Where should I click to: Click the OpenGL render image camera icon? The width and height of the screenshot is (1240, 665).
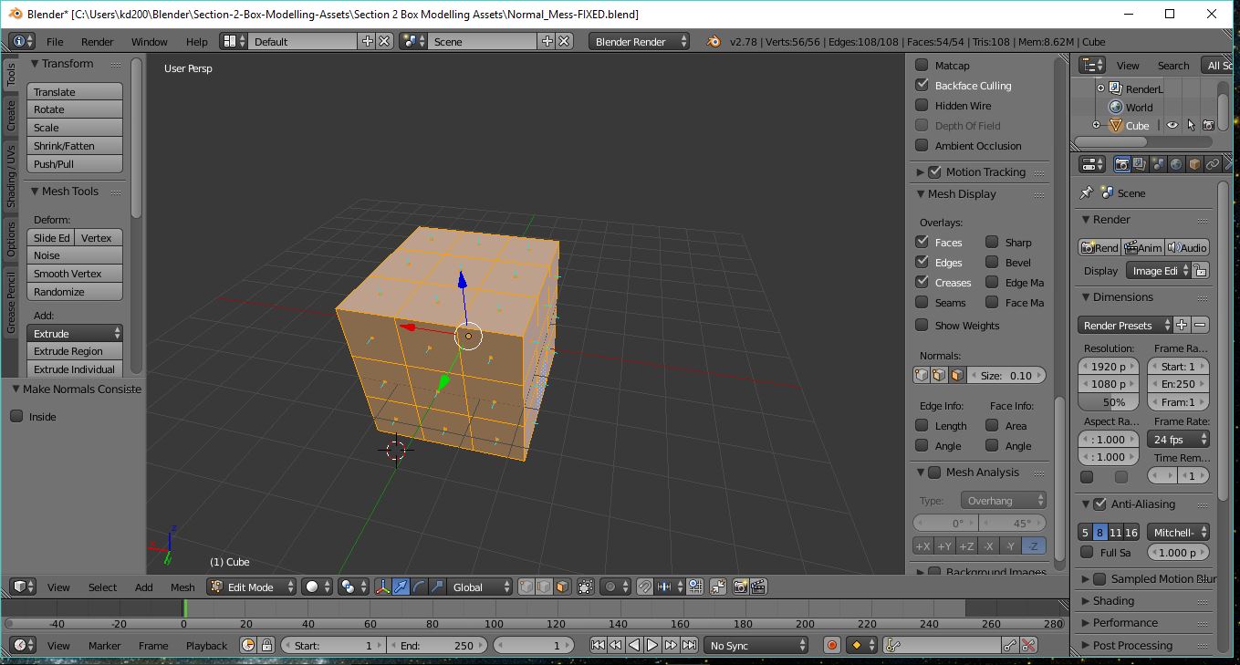[x=739, y=587]
